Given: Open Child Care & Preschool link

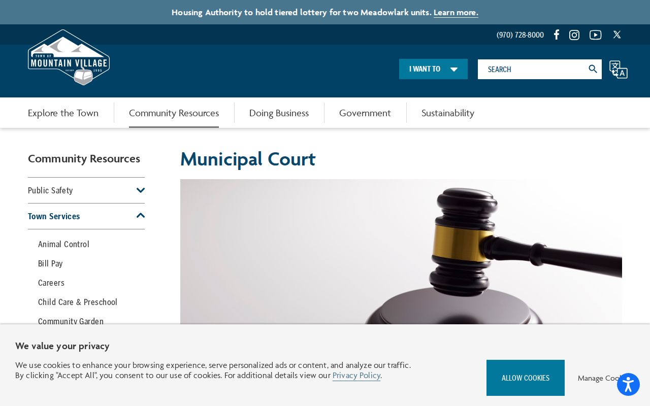Looking at the screenshot, I should tap(78, 302).
